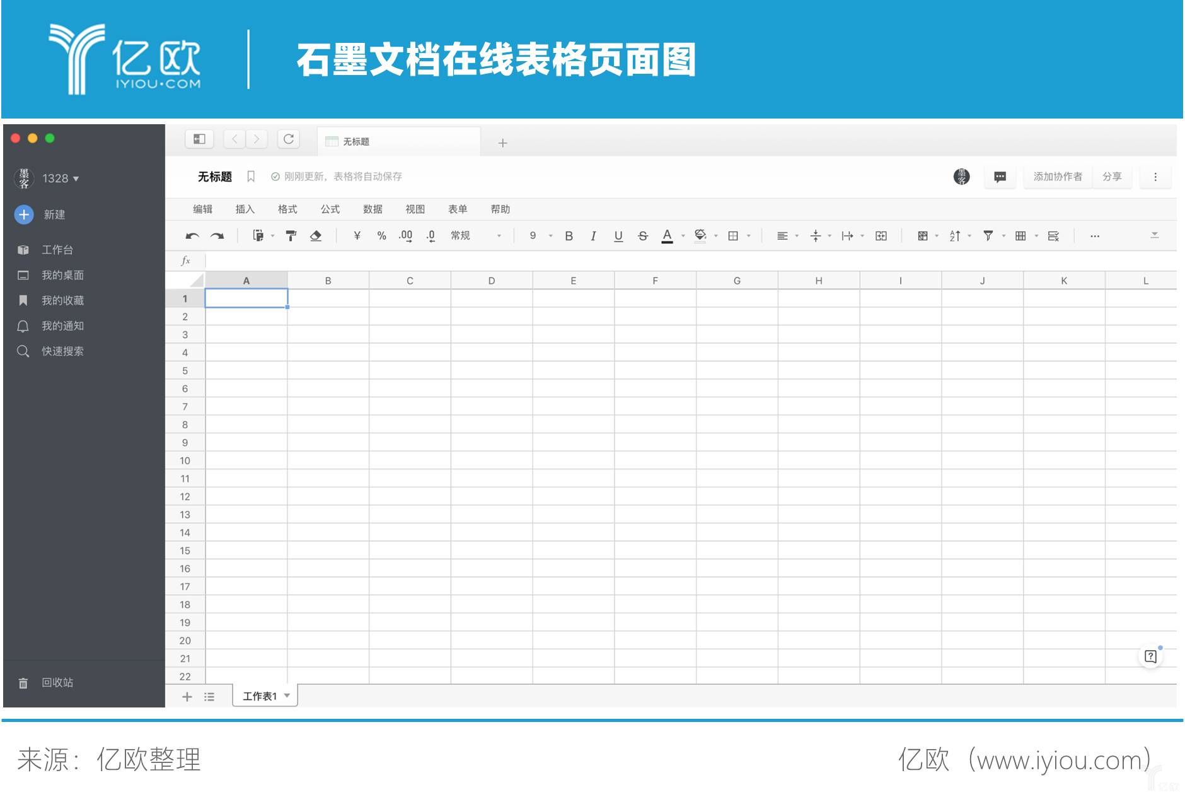Open the 帮助 menu

click(x=500, y=209)
